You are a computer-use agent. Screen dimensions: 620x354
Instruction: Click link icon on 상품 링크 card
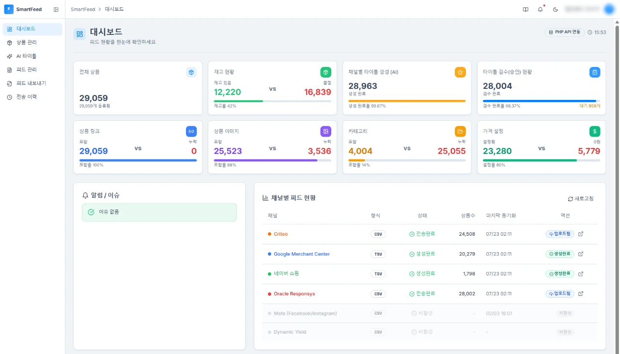tap(191, 131)
